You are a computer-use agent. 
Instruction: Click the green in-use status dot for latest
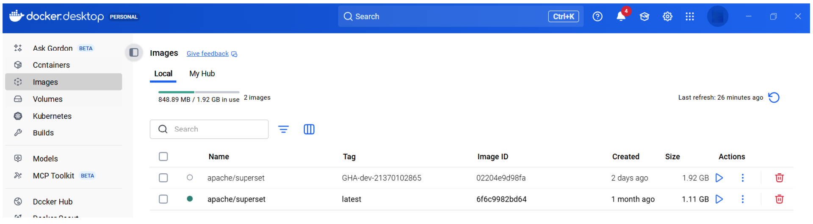[190, 199]
